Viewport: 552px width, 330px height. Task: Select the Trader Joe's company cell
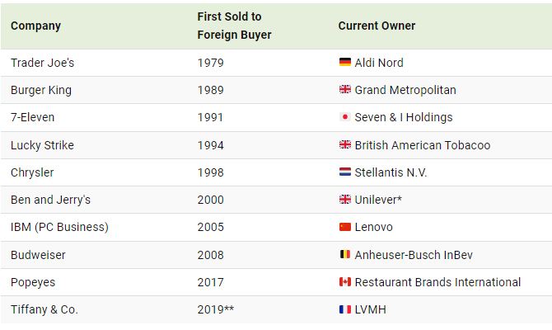[43, 63]
